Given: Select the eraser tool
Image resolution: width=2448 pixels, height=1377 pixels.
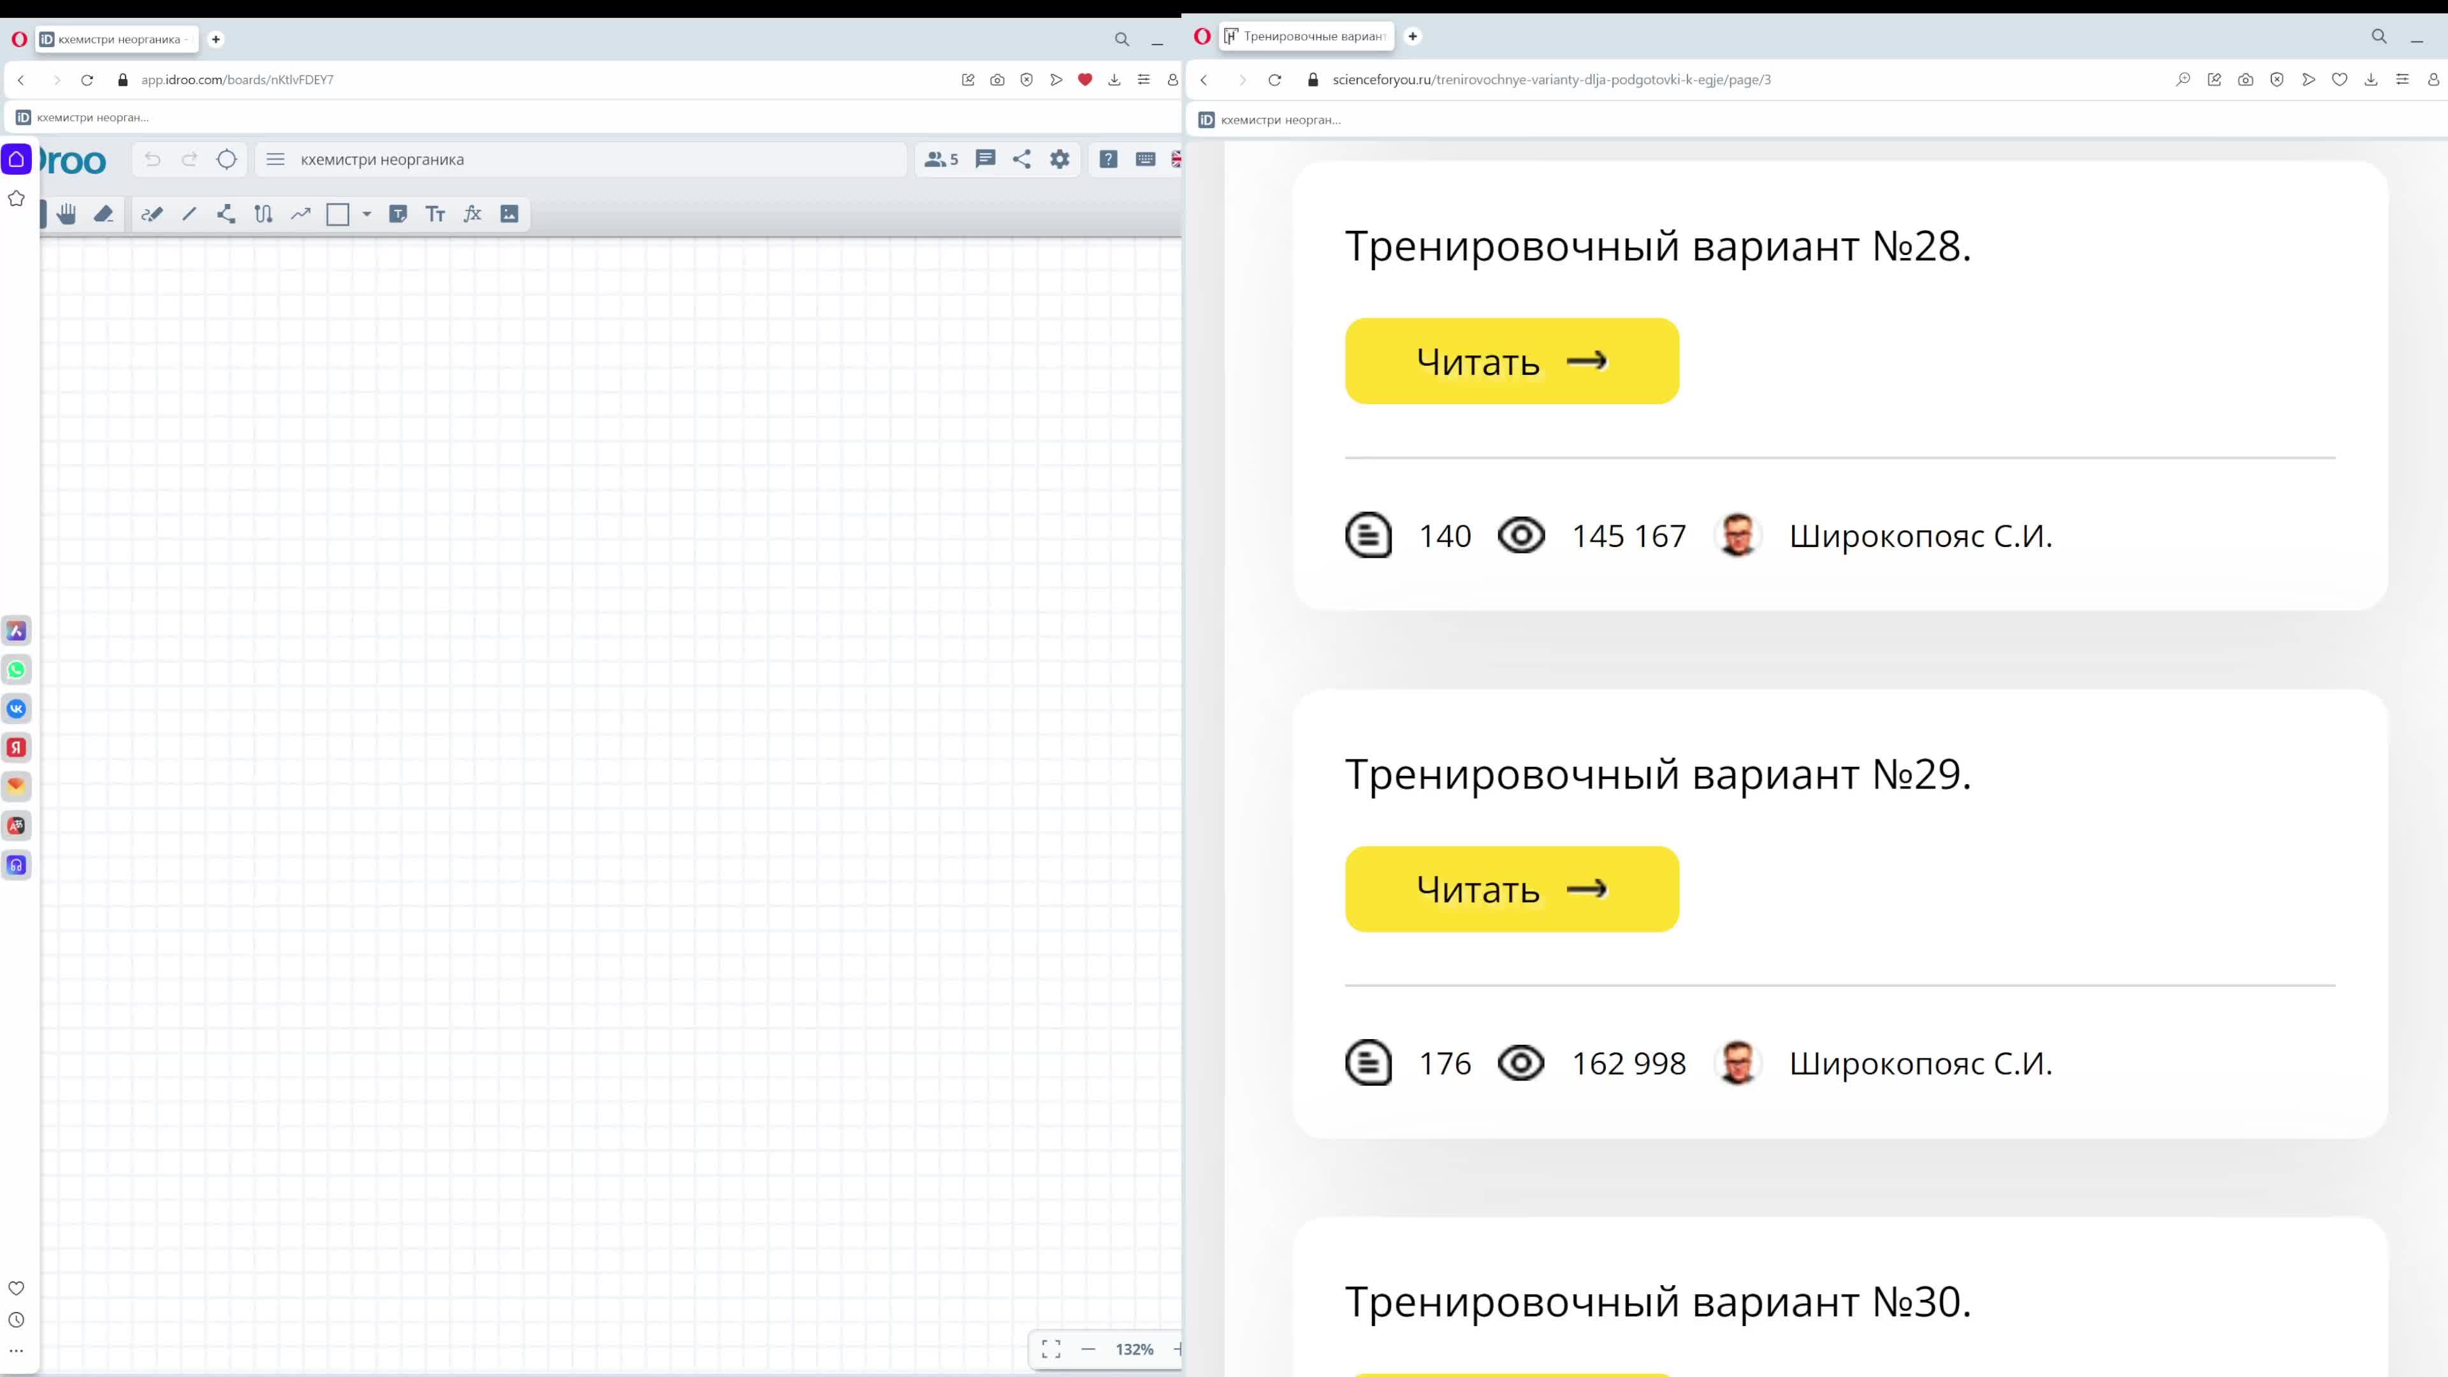Looking at the screenshot, I should [x=103, y=214].
